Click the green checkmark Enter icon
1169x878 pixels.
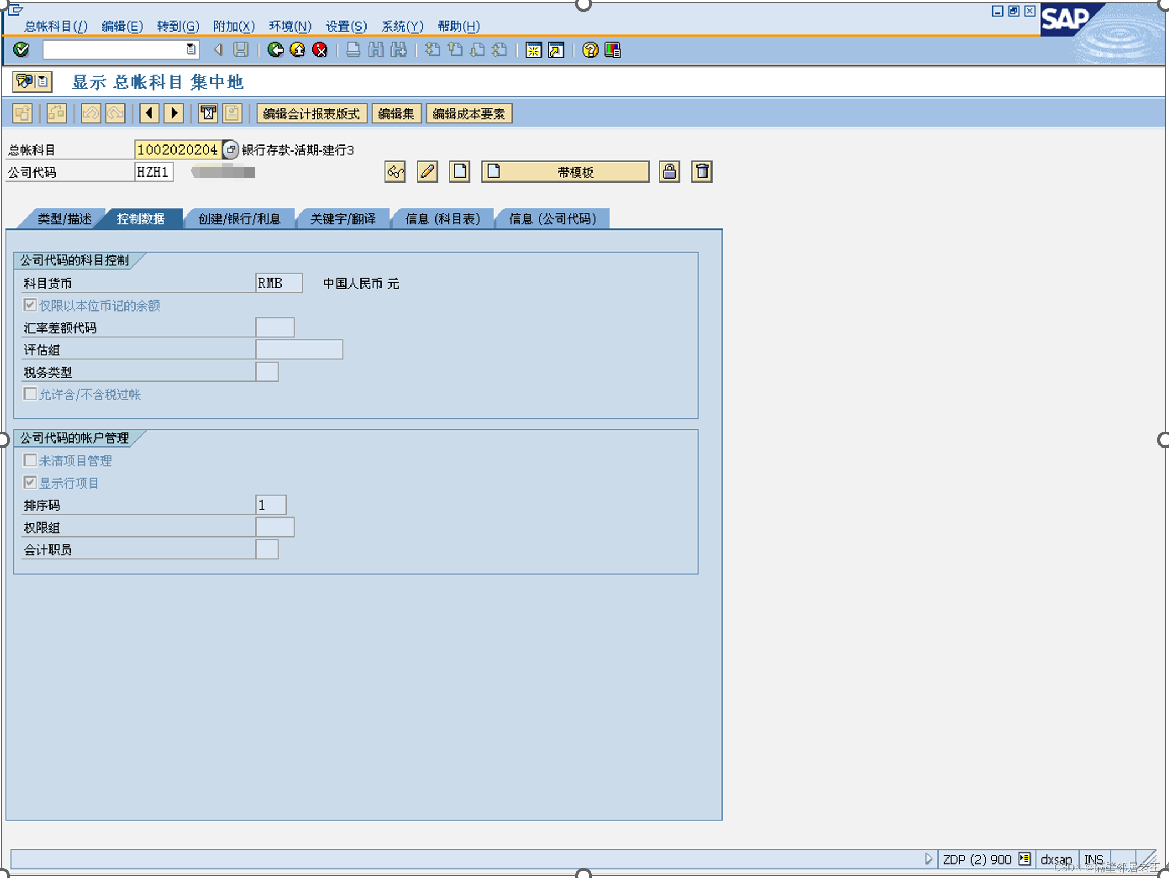(21, 50)
